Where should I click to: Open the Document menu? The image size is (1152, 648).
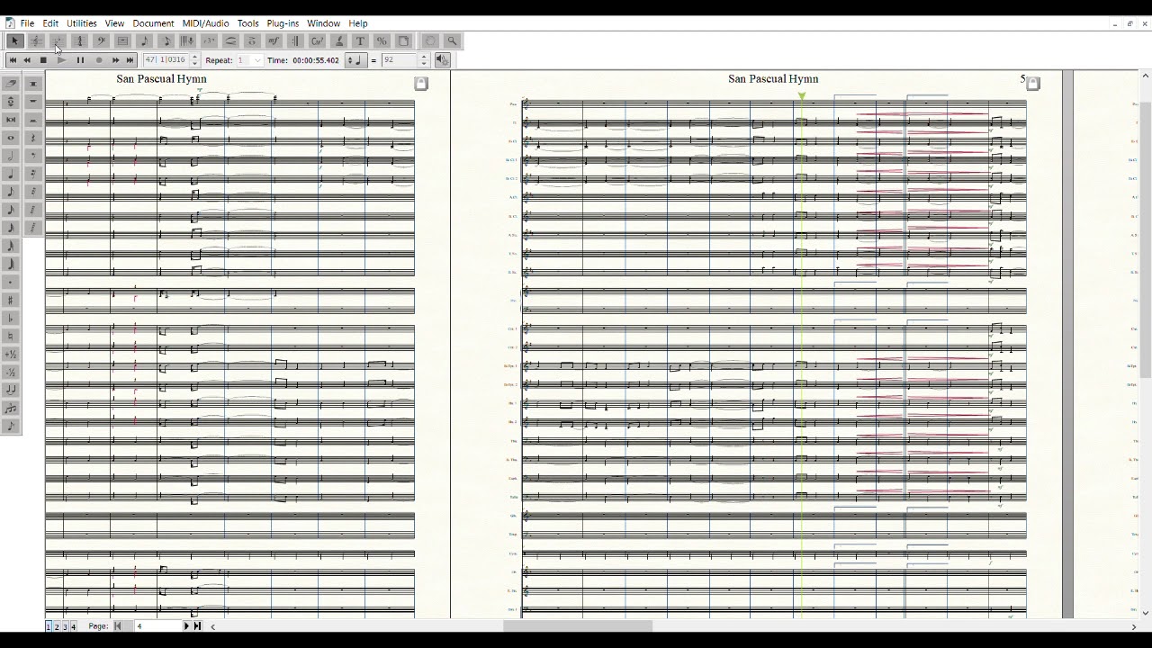pos(153,23)
